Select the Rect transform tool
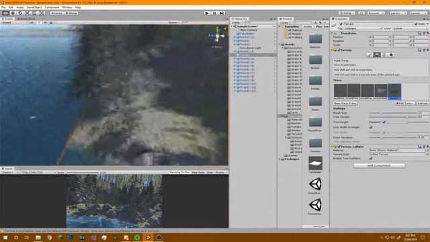The height and width of the screenshot is (242, 430). click(x=34, y=13)
